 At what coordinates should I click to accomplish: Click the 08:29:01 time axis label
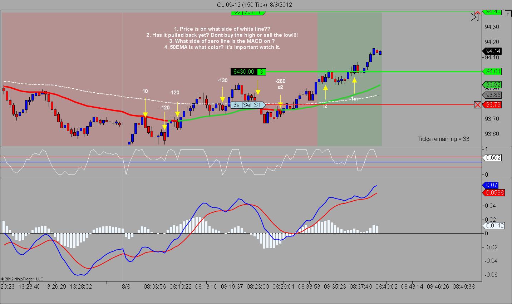point(283,286)
